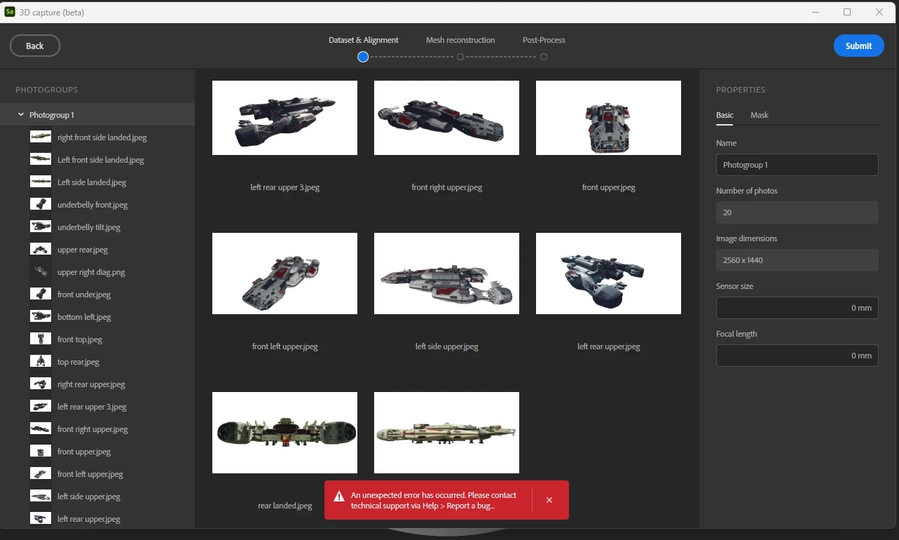Jump to Dataset & Alignment step
This screenshot has height=540, width=899.
click(364, 40)
